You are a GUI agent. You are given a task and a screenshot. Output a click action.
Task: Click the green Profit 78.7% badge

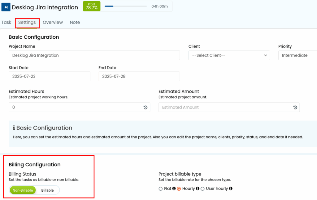[x=92, y=6]
